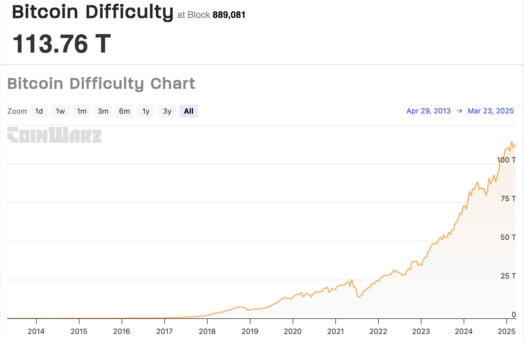Set chart zoom to 1m
This screenshot has width=524, height=340.
pyautogui.click(x=82, y=111)
